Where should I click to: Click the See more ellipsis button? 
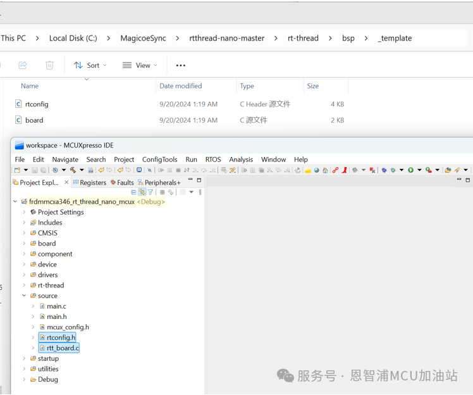[x=181, y=65]
